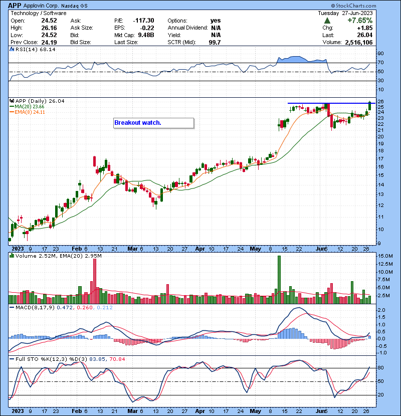
Task: Click the APP (Daily) 26.04 chart label
Action: 40,101
